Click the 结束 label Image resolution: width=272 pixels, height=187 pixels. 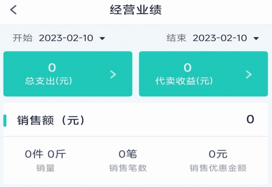(x=176, y=38)
